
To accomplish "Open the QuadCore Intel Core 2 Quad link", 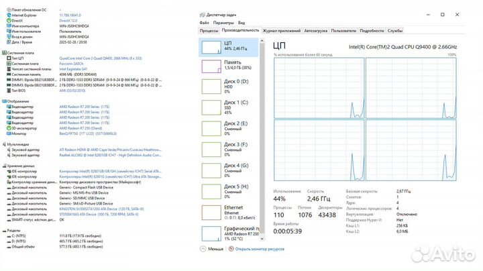I will point(101,58).
